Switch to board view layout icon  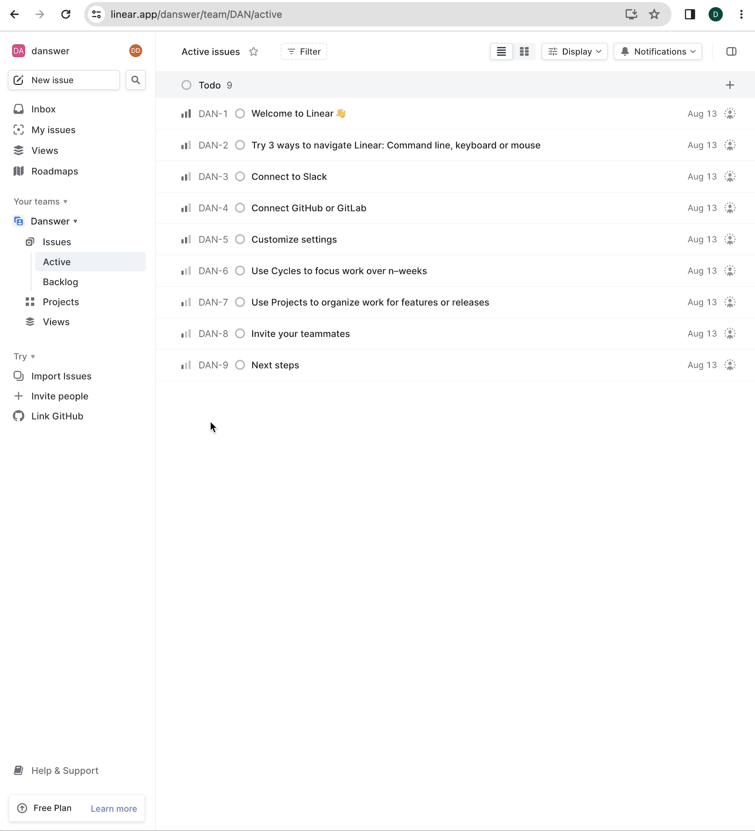[524, 52]
